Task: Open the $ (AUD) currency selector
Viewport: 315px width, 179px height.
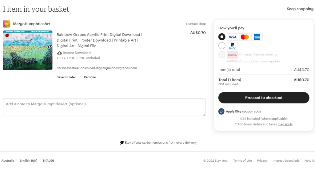Action: tap(48, 161)
